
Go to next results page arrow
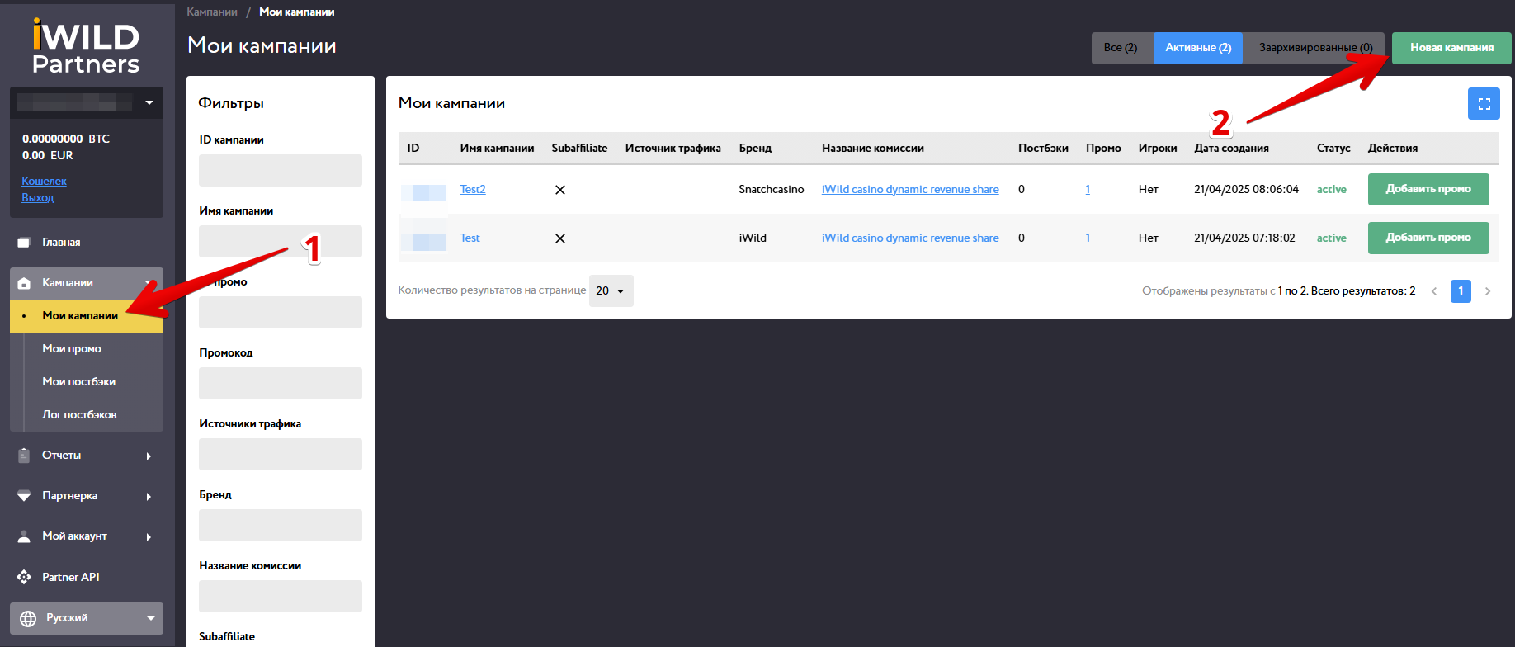tap(1488, 291)
